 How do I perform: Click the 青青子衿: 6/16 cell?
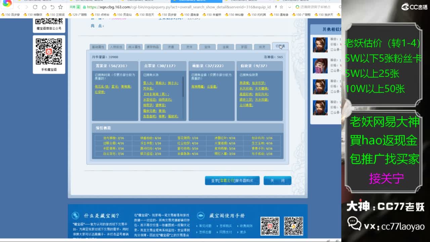[262, 149]
